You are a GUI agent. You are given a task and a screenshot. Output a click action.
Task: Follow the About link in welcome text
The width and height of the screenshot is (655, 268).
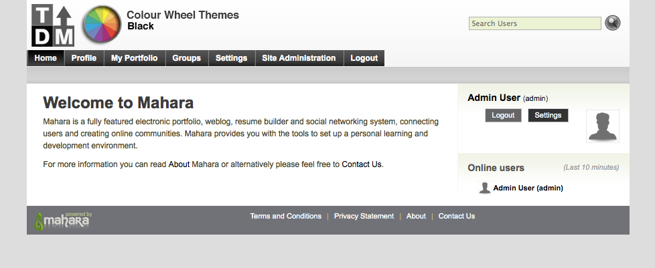(x=179, y=164)
